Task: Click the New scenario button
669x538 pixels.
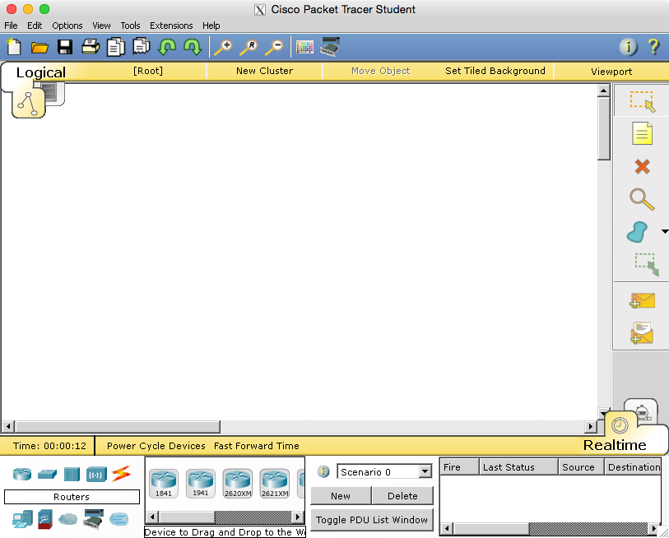Action: [341, 496]
